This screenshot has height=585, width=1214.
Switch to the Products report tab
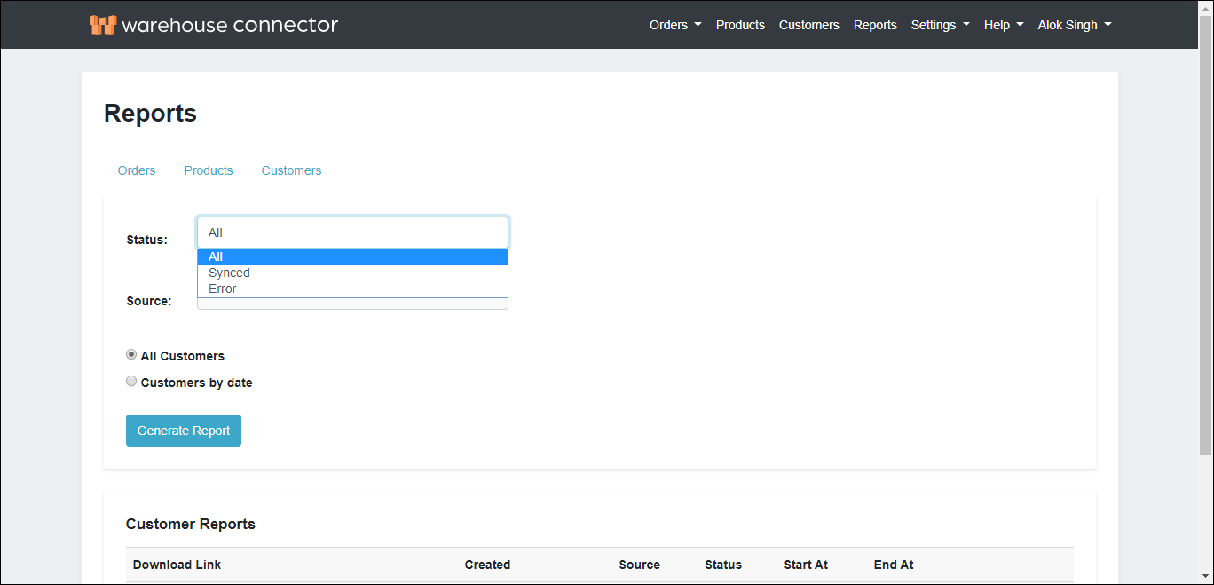pos(208,170)
